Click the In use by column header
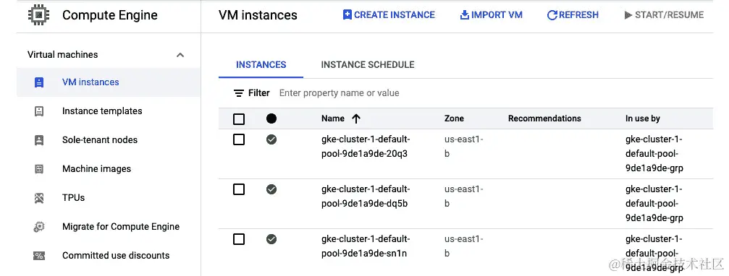The height and width of the screenshot is (276, 729). pos(643,118)
